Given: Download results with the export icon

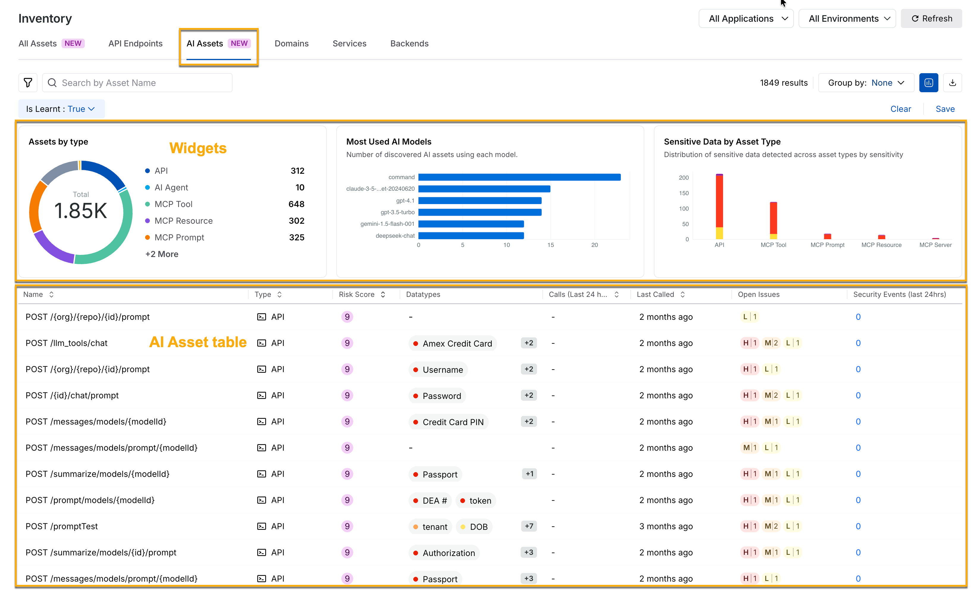Looking at the screenshot, I should (952, 83).
